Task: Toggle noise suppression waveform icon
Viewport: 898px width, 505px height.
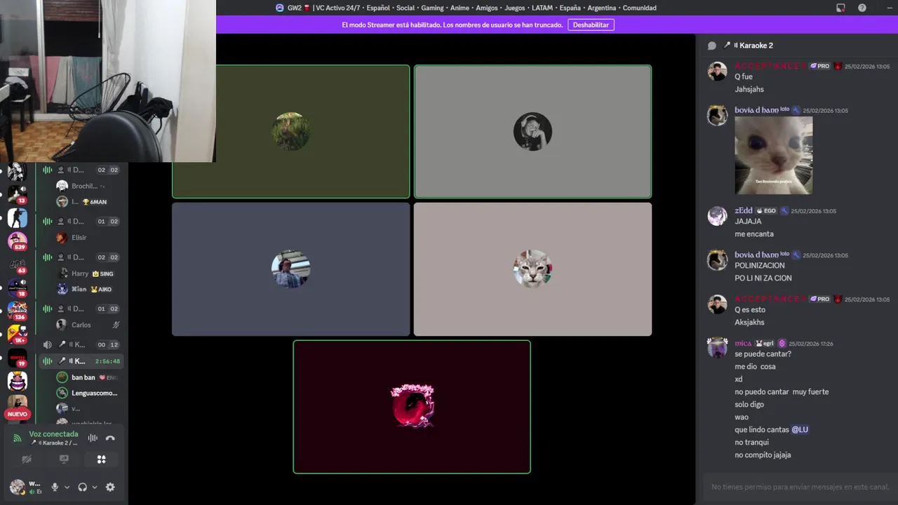Action: tap(93, 438)
